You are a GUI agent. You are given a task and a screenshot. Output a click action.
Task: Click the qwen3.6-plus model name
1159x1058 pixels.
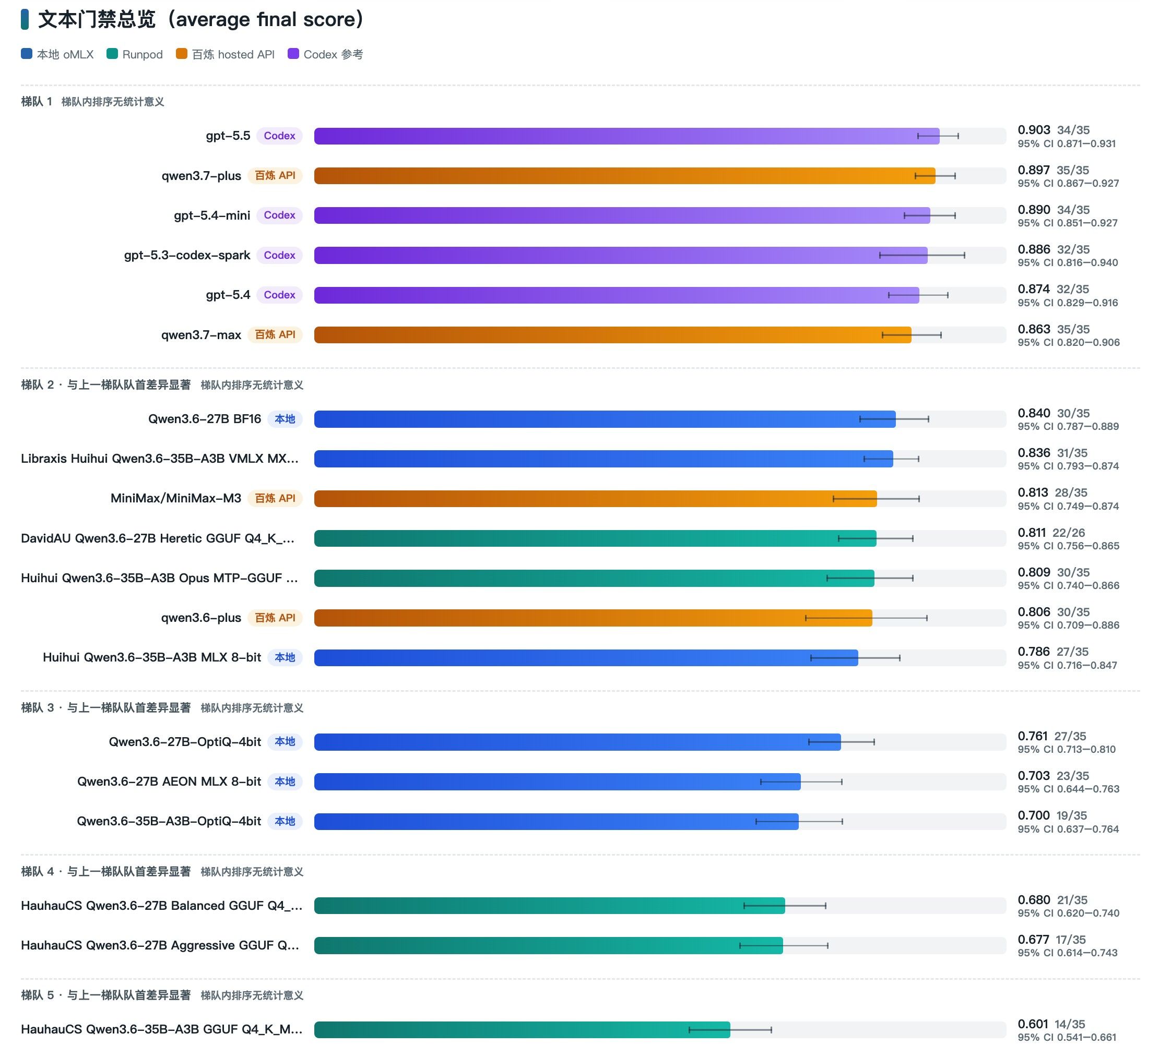pos(201,618)
